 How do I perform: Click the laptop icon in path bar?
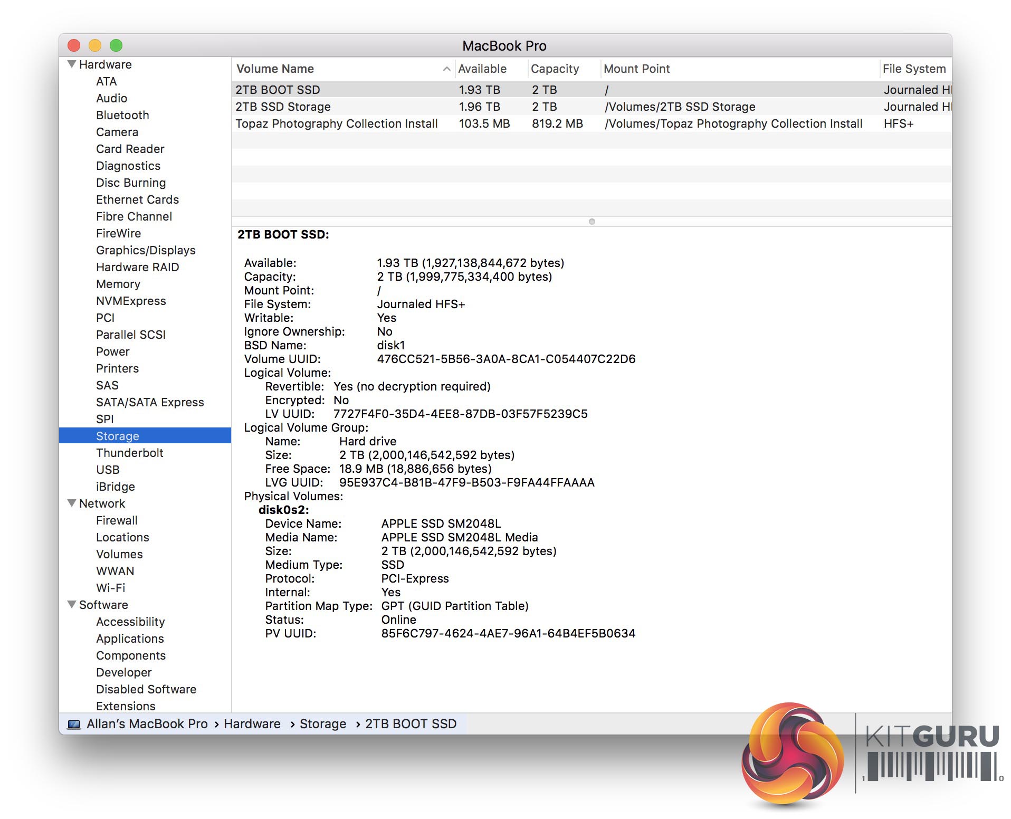coord(73,724)
